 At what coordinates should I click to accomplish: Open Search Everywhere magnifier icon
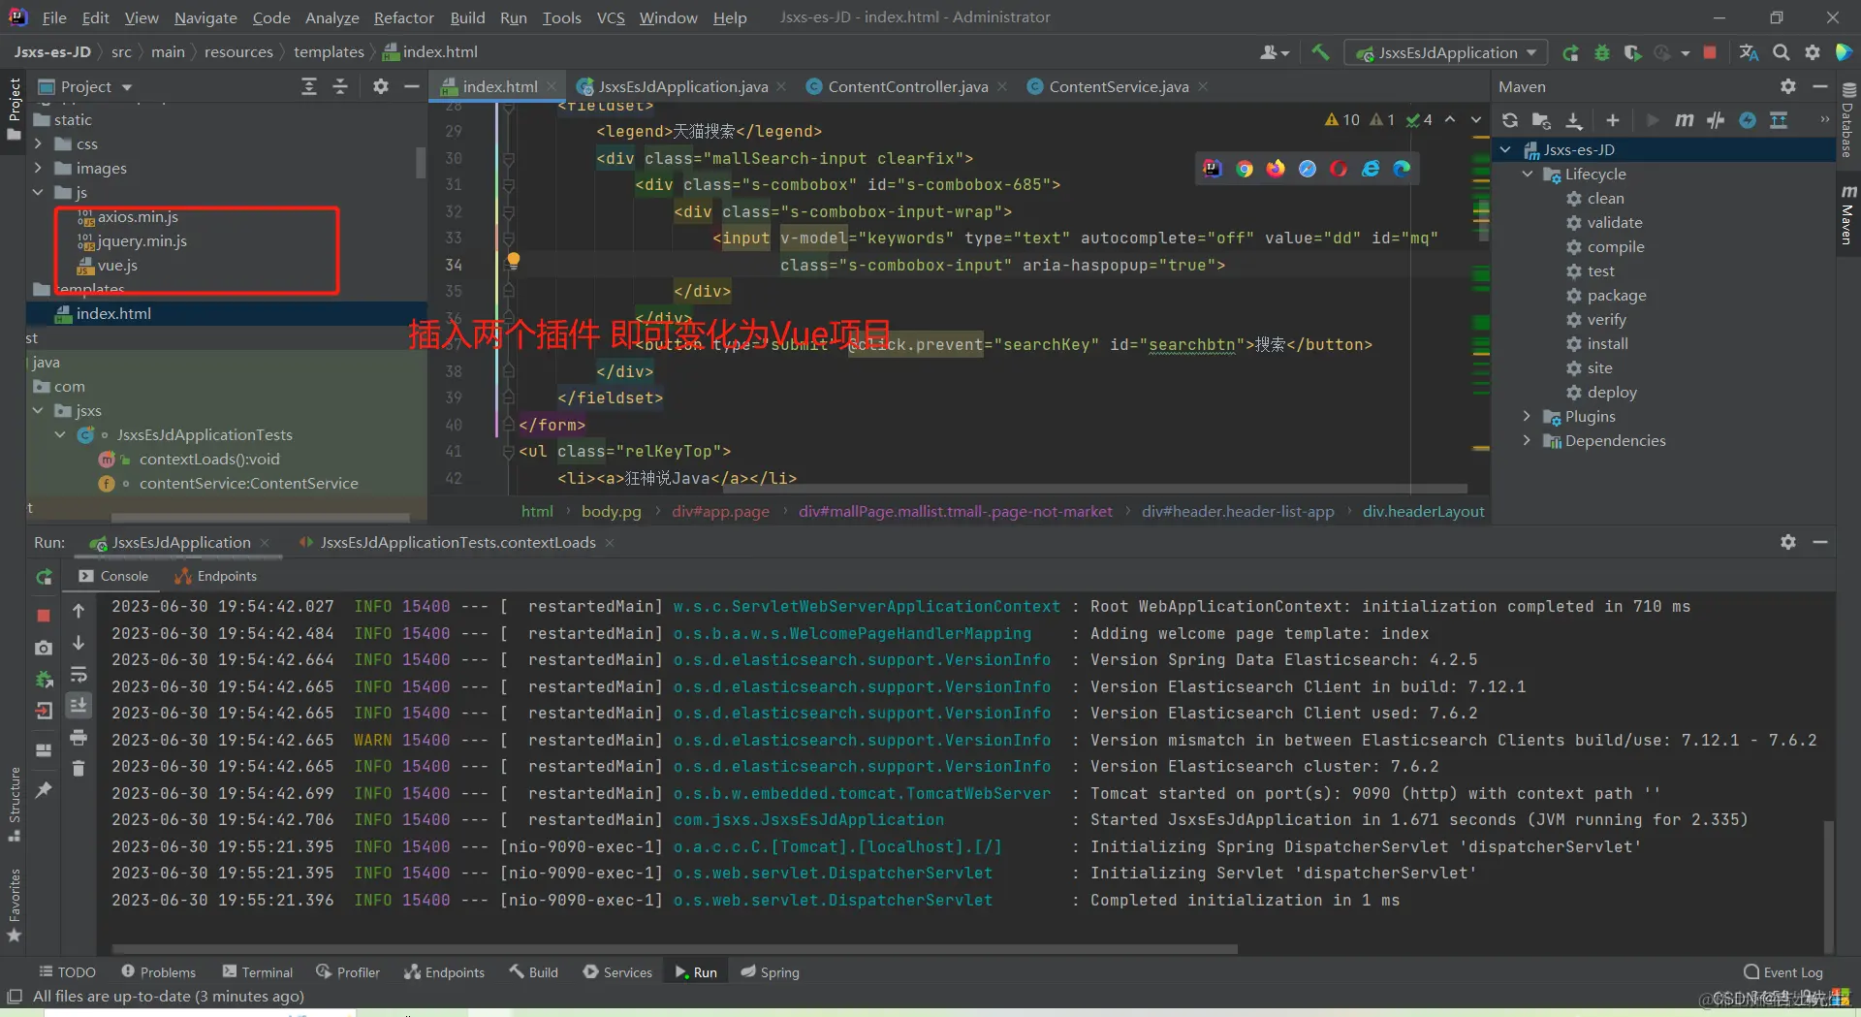tap(1782, 52)
